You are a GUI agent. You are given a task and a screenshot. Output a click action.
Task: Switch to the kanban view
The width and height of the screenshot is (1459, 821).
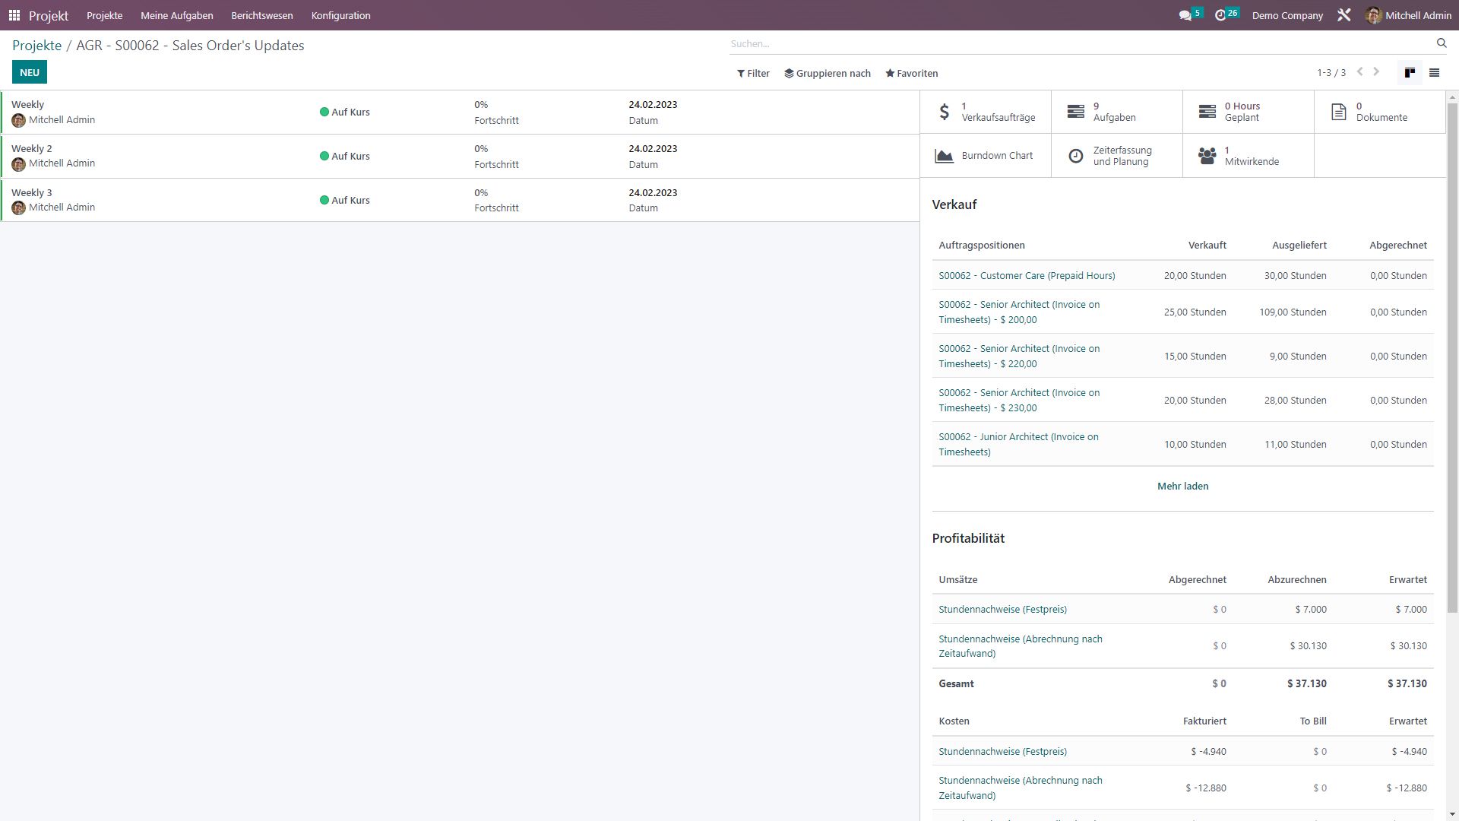1410,73
